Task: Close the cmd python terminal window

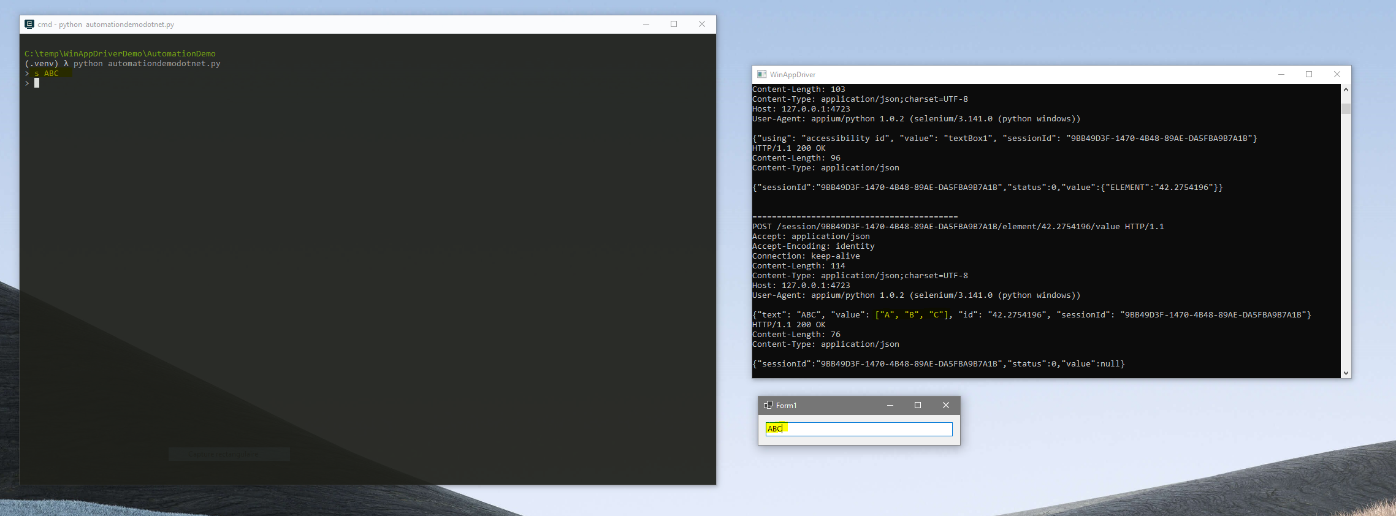Action: pyautogui.click(x=702, y=25)
